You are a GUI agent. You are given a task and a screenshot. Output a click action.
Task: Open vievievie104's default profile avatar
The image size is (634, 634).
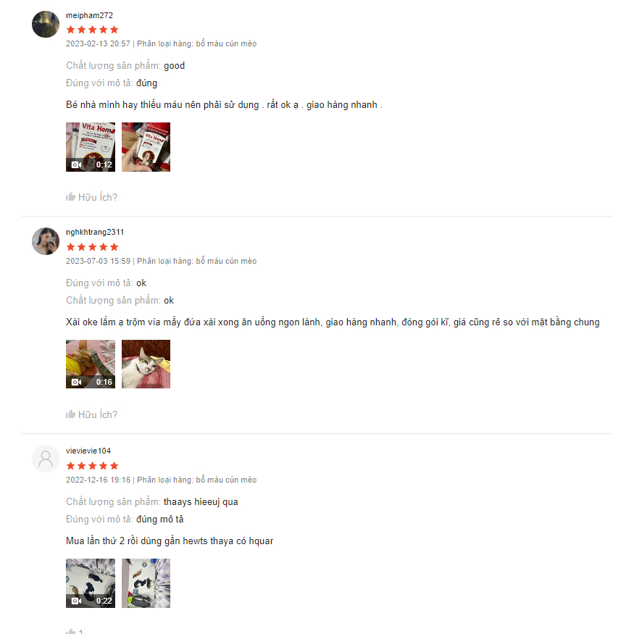coord(46,459)
